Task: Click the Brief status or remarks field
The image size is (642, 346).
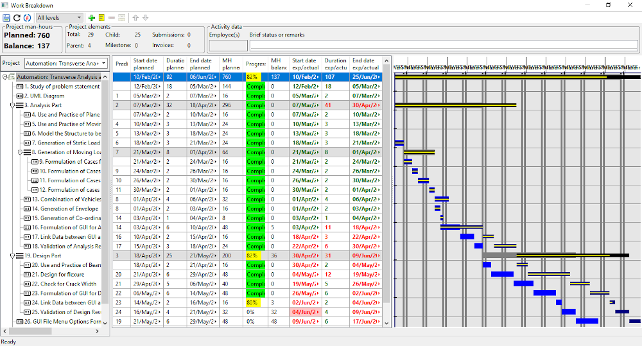Action: coord(444,46)
